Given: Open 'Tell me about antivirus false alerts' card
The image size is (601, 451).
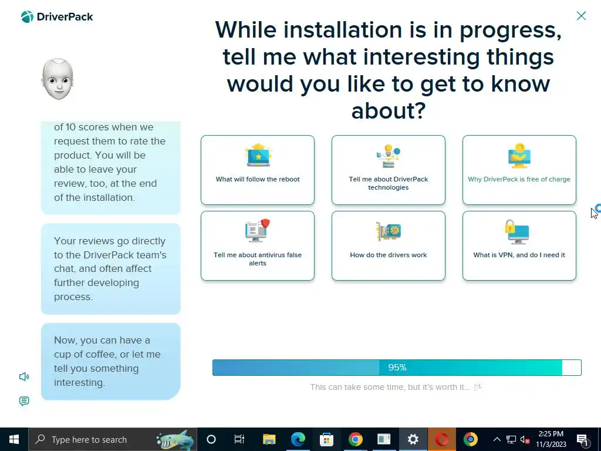Looking at the screenshot, I should click(x=258, y=246).
